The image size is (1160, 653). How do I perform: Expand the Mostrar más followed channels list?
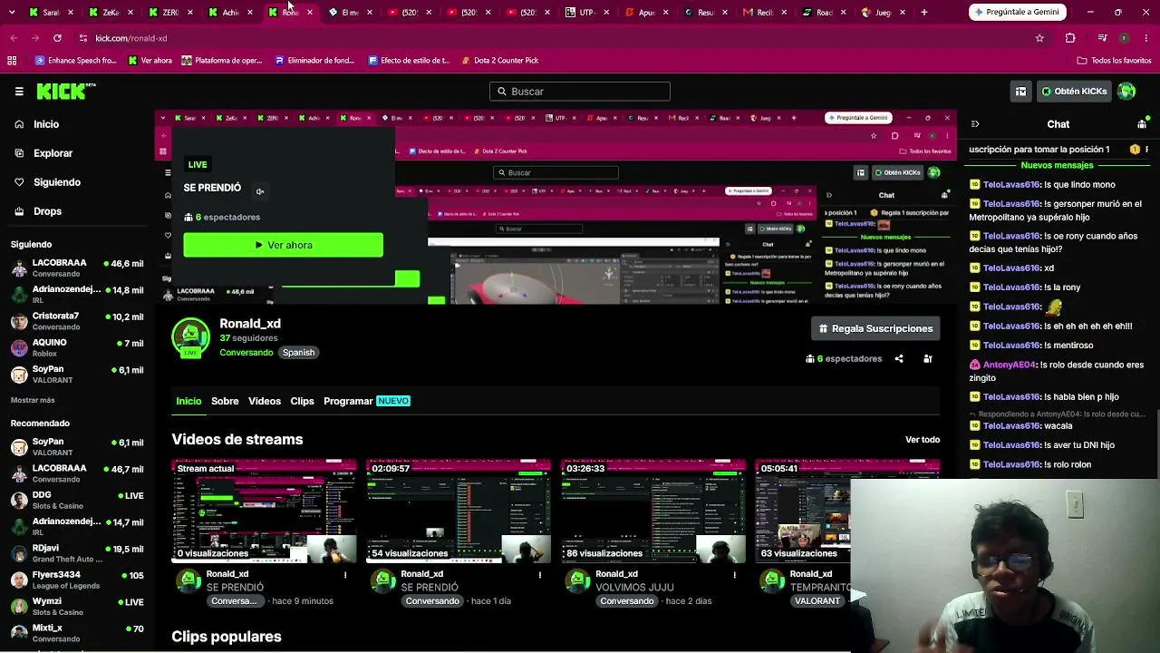(x=33, y=400)
